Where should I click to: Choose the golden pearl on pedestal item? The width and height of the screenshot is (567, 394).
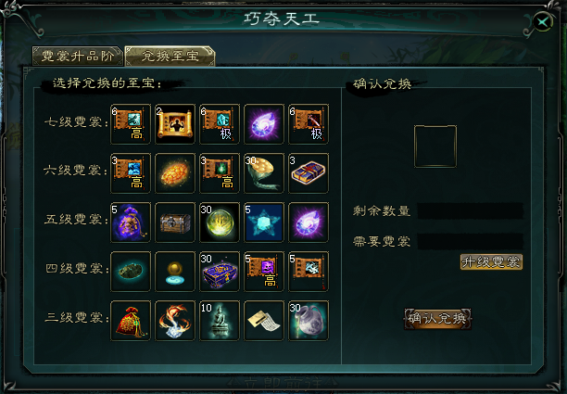175,272
